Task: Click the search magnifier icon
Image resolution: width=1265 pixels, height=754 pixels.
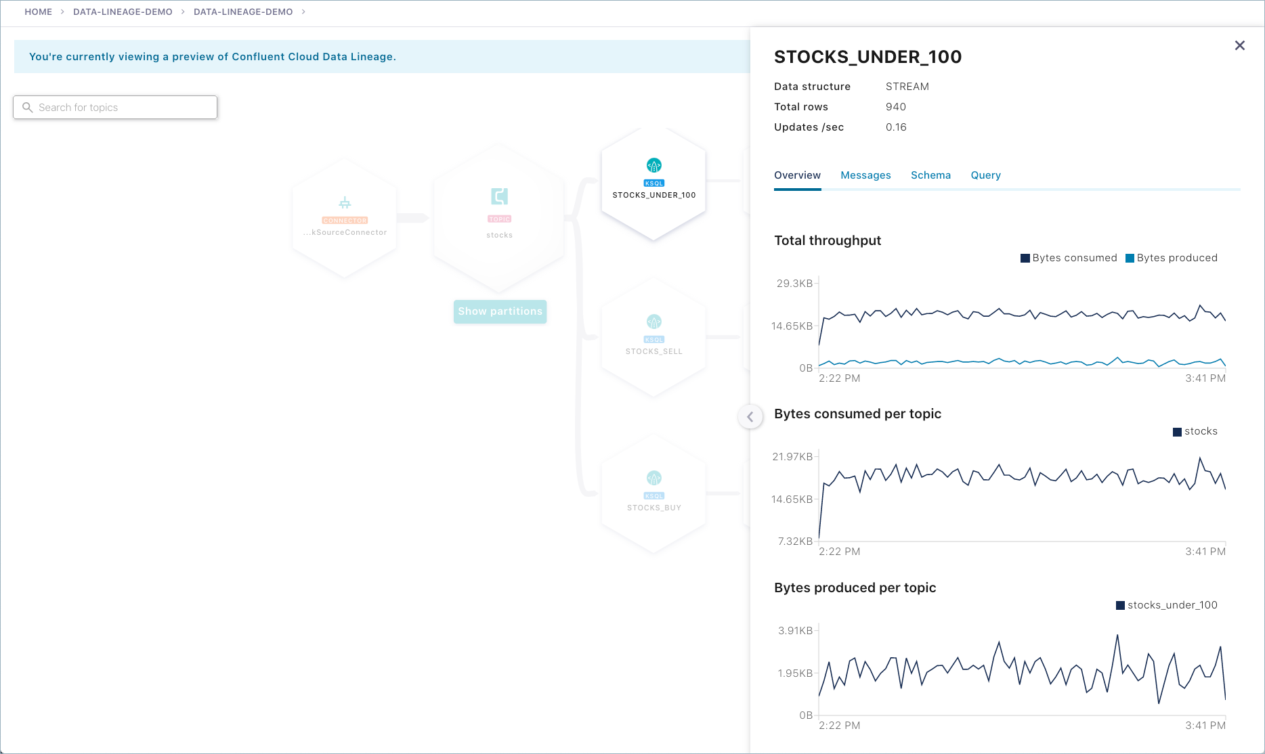Action: pyautogui.click(x=28, y=108)
